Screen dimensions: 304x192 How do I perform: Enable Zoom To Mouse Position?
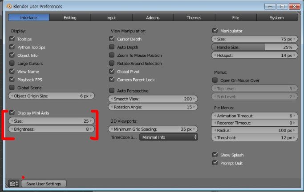point(112,55)
